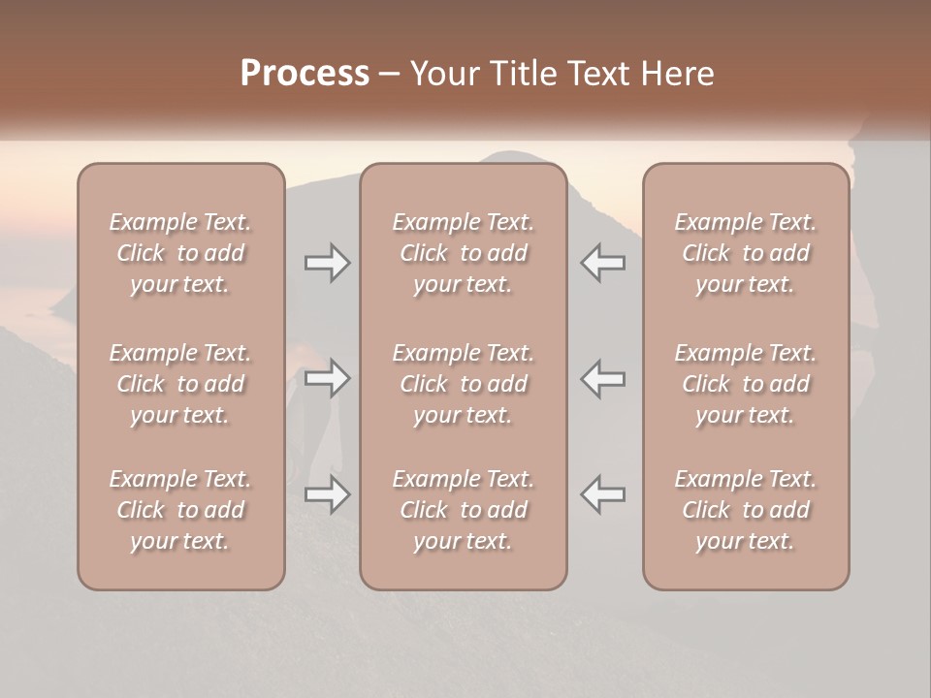The image size is (931, 698).
Task: Select bottom example text in center box
Action: tap(464, 509)
